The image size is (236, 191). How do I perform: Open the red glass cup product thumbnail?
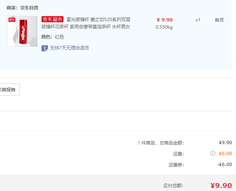click(22, 31)
